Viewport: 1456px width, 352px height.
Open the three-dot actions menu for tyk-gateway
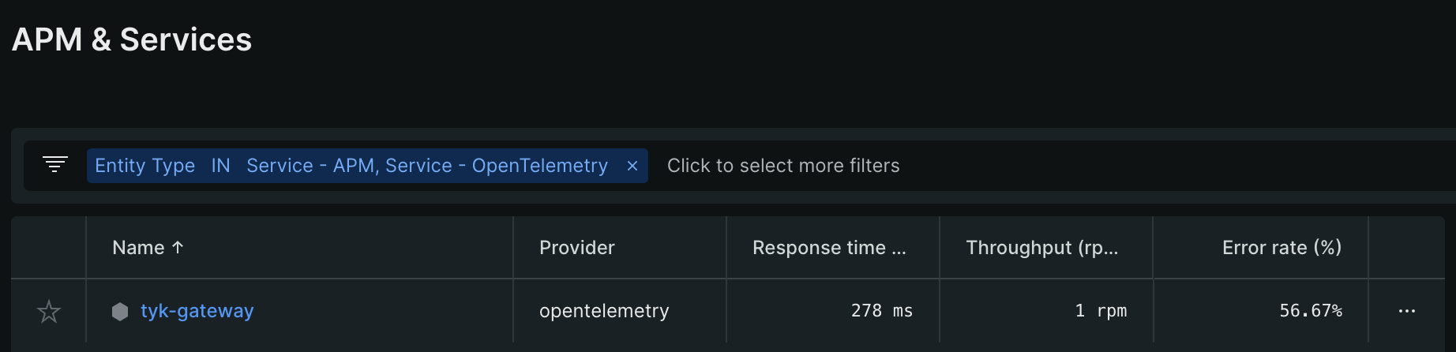pos(1406,312)
